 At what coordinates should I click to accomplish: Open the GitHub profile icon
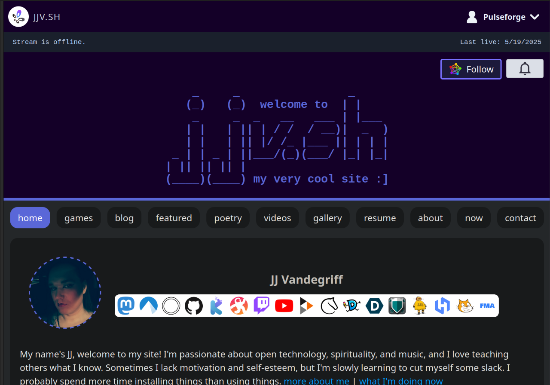point(193,306)
